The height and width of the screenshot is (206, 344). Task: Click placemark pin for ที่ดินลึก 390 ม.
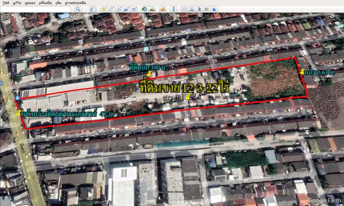(x=150, y=74)
